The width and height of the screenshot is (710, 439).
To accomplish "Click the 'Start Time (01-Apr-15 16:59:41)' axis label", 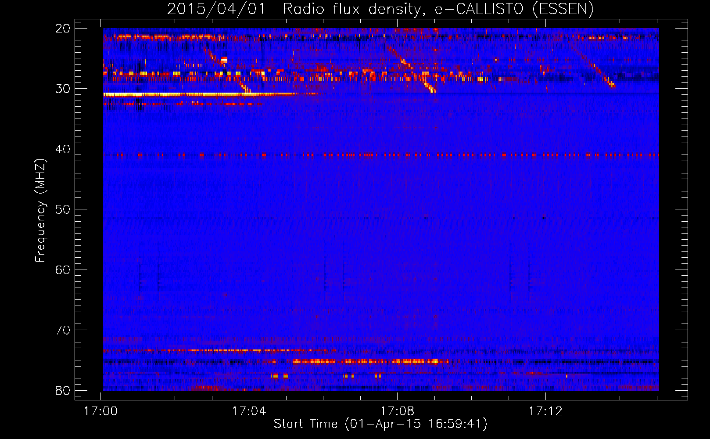I will [x=380, y=424].
